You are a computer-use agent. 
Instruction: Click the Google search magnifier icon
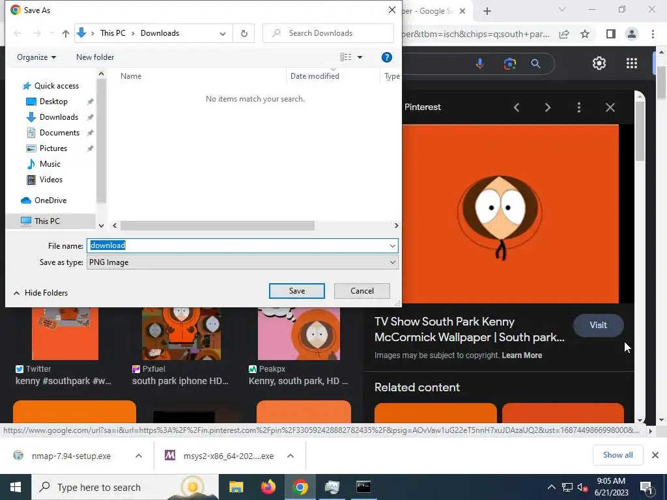click(536, 64)
